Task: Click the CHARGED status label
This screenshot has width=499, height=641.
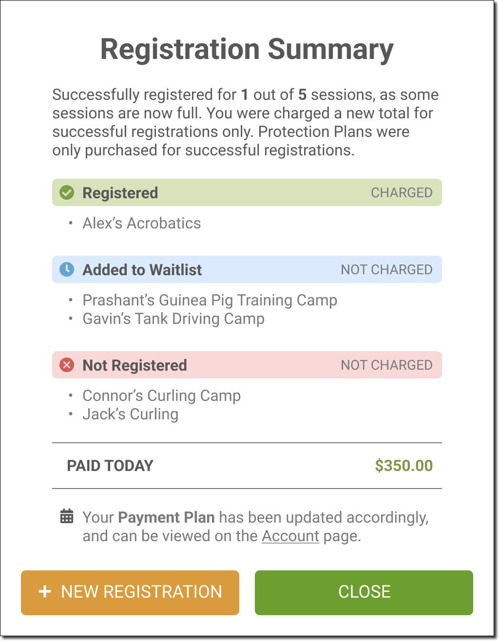Action: (x=402, y=193)
